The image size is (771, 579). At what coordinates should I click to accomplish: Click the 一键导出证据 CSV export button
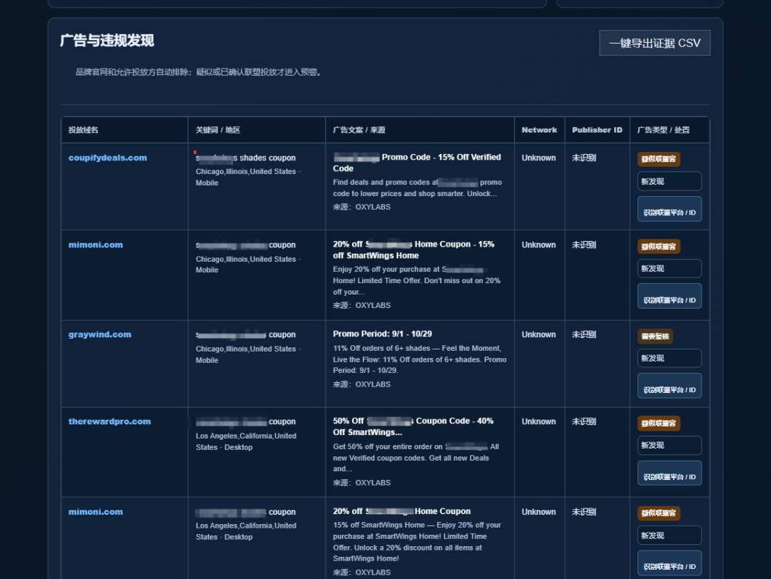pos(655,43)
